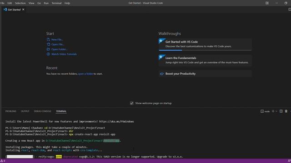291x163 pixels.
Task: Click star badge on Learn the Fundamentals
Action: click(161, 57)
